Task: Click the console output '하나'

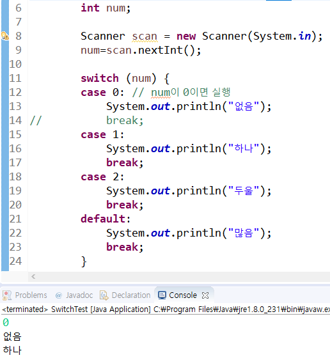Action: pyautogui.click(x=12, y=350)
